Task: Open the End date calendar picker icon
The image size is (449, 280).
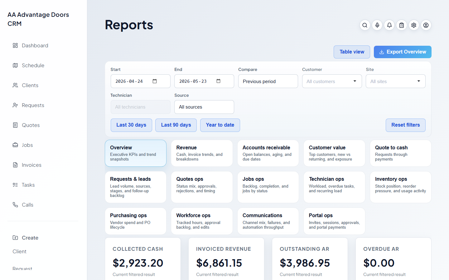Action: (x=219, y=81)
